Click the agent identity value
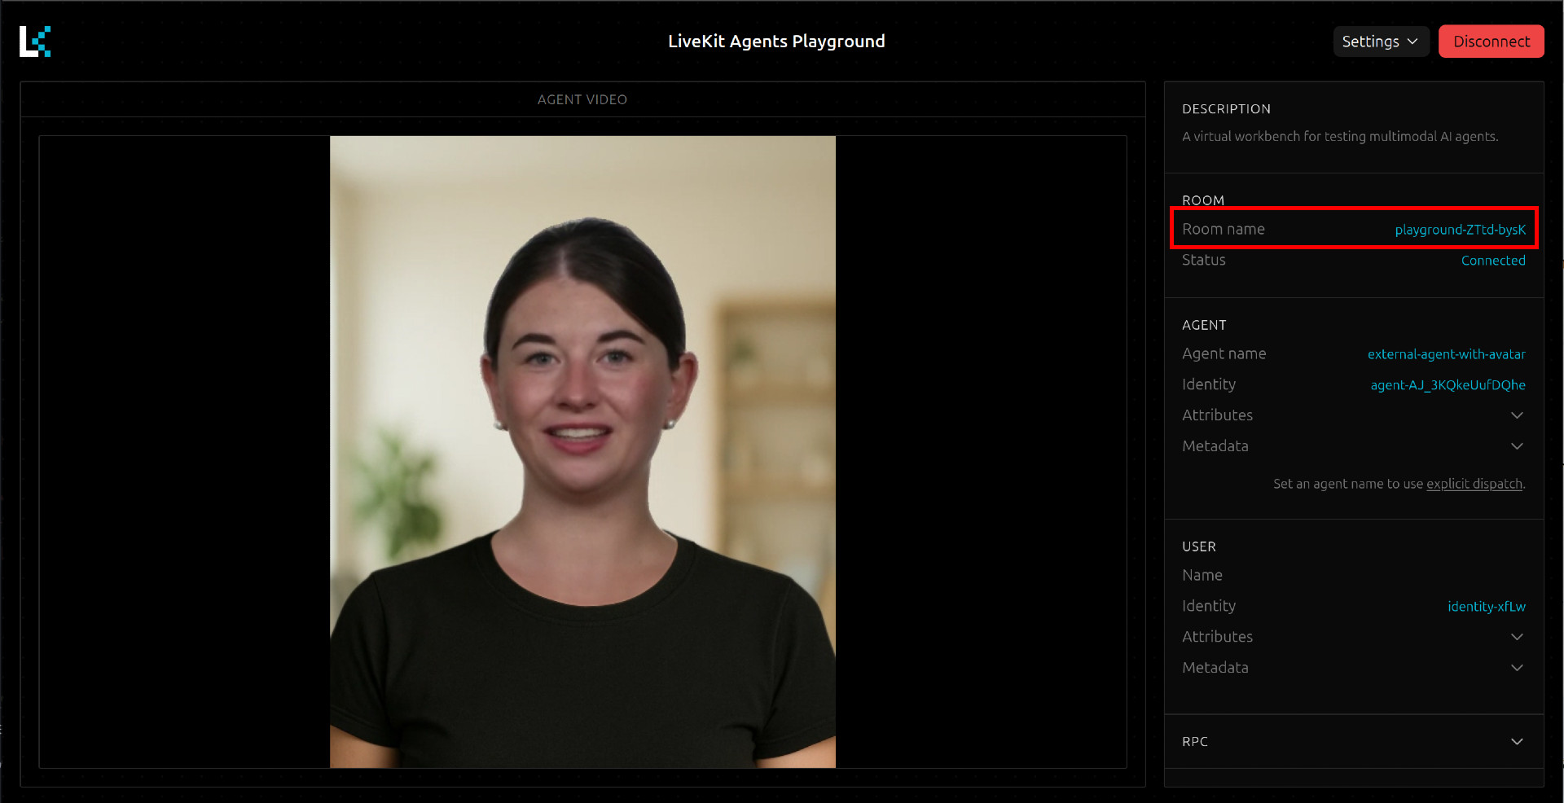Image resolution: width=1564 pixels, height=803 pixels. pyautogui.click(x=1448, y=385)
